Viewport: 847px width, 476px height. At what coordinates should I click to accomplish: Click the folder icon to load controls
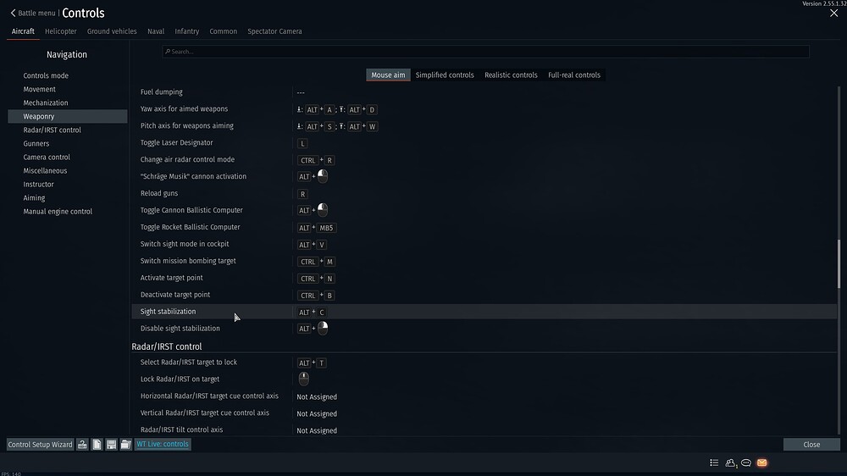pos(125,445)
